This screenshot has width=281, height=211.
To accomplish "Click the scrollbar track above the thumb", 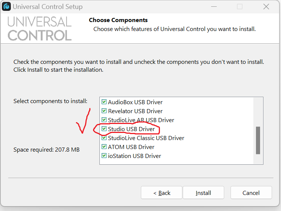I will click(258, 112).
